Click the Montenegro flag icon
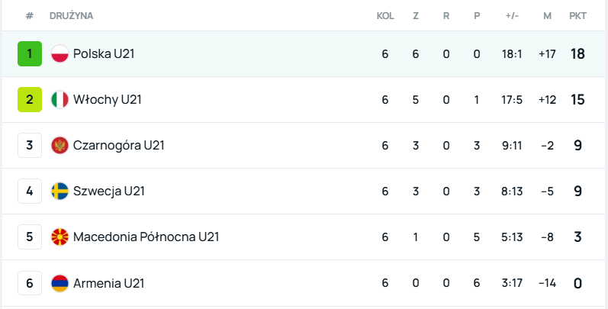 [60, 145]
